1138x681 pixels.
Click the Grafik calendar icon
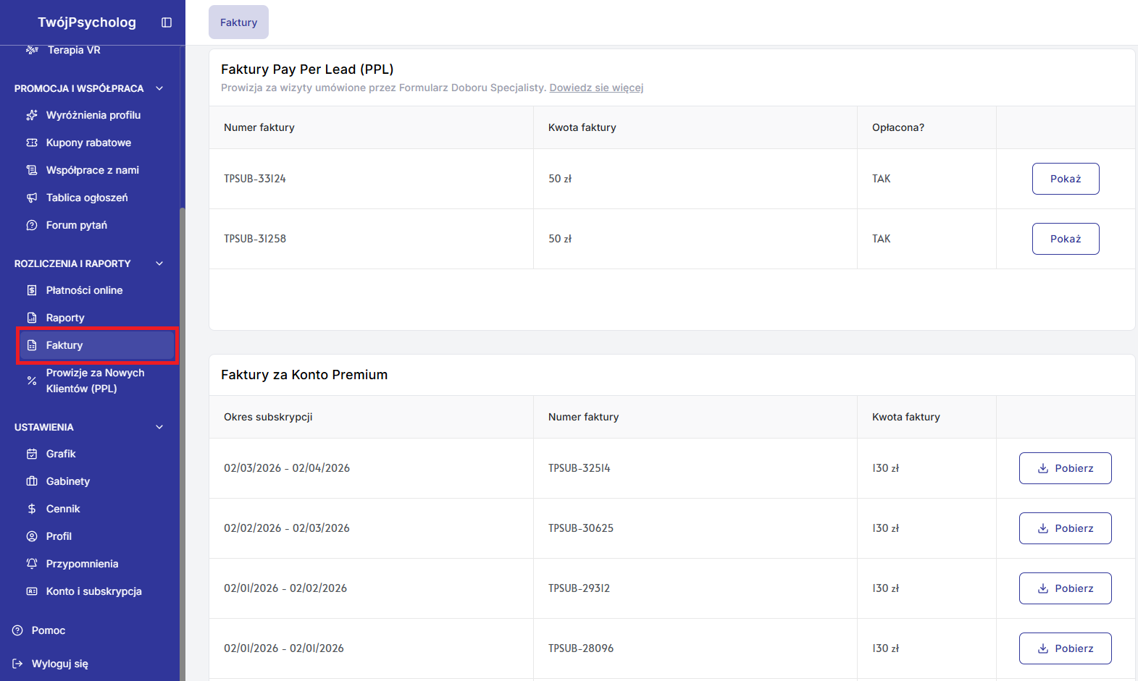click(x=32, y=454)
